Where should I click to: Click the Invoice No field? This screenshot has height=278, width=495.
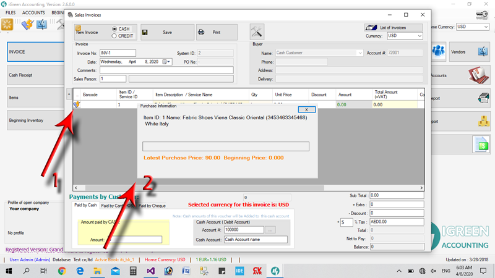click(118, 53)
